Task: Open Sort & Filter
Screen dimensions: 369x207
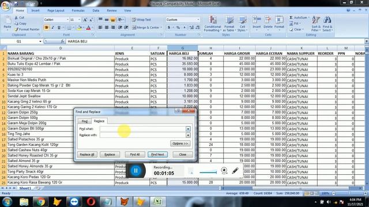Action: (x=316, y=24)
